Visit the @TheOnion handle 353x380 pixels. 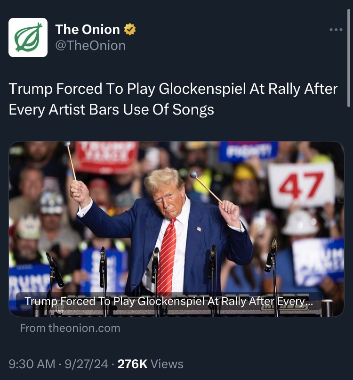pyautogui.click(x=90, y=46)
